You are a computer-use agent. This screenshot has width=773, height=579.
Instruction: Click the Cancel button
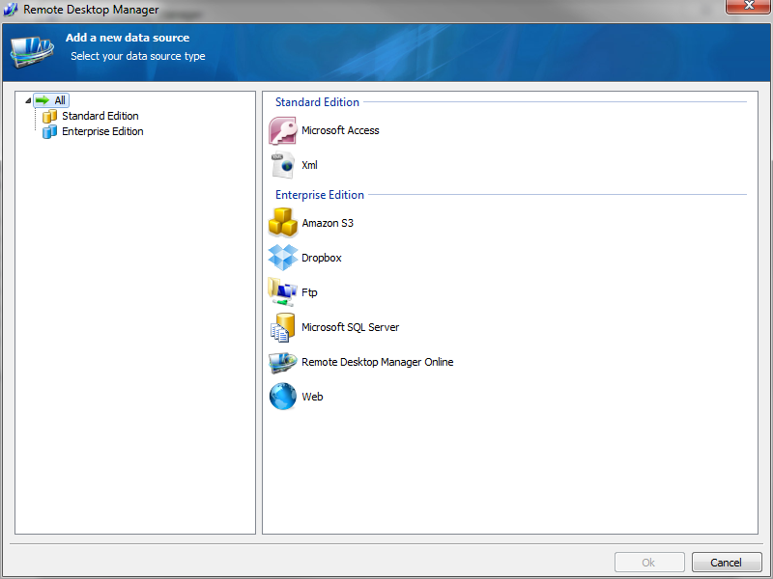pyautogui.click(x=727, y=563)
